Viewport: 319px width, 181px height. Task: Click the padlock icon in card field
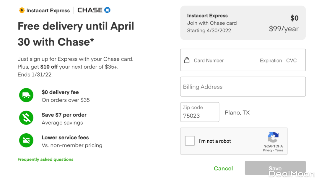(x=187, y=60)
